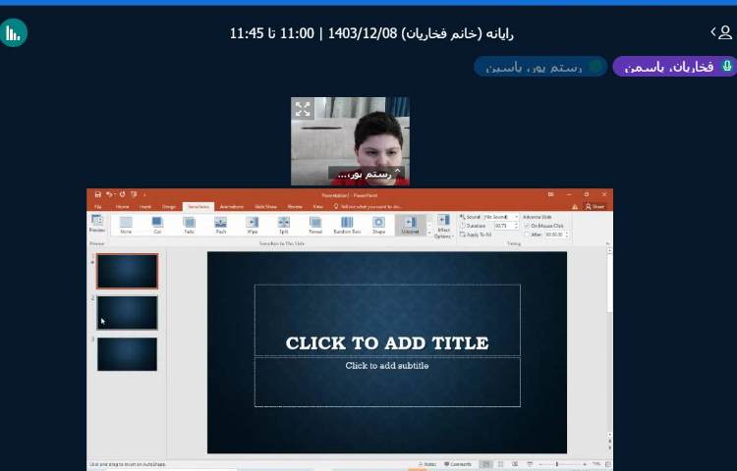
Task: Click the purple participant chip فخاریان، یاسمن
Action: pyautogui.click(x=674, y=67)
